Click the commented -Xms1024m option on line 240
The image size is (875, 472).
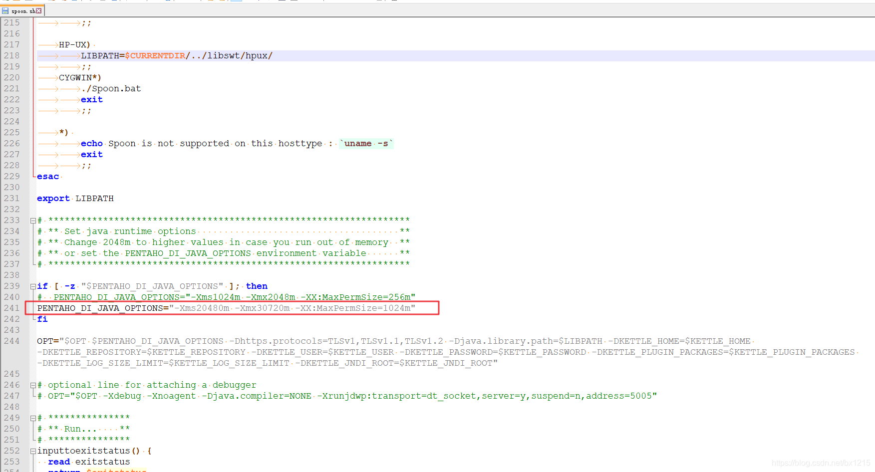[x=216, y=297]
